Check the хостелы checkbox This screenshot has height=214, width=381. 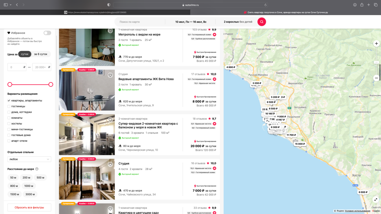(x=9, y=124)
